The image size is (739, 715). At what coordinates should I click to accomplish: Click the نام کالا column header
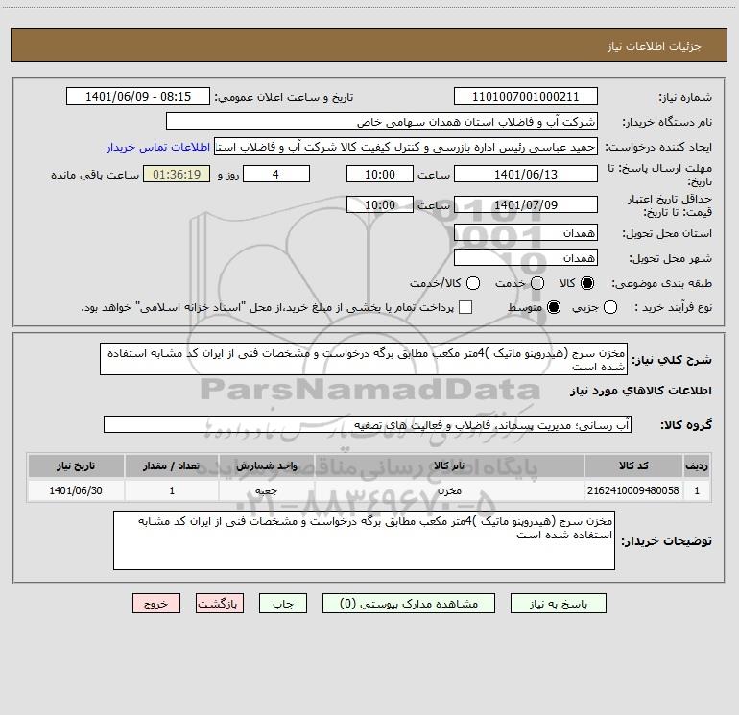449,465
